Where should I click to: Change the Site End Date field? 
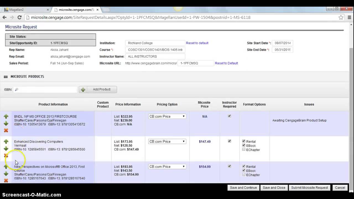[x=282, y=50]
